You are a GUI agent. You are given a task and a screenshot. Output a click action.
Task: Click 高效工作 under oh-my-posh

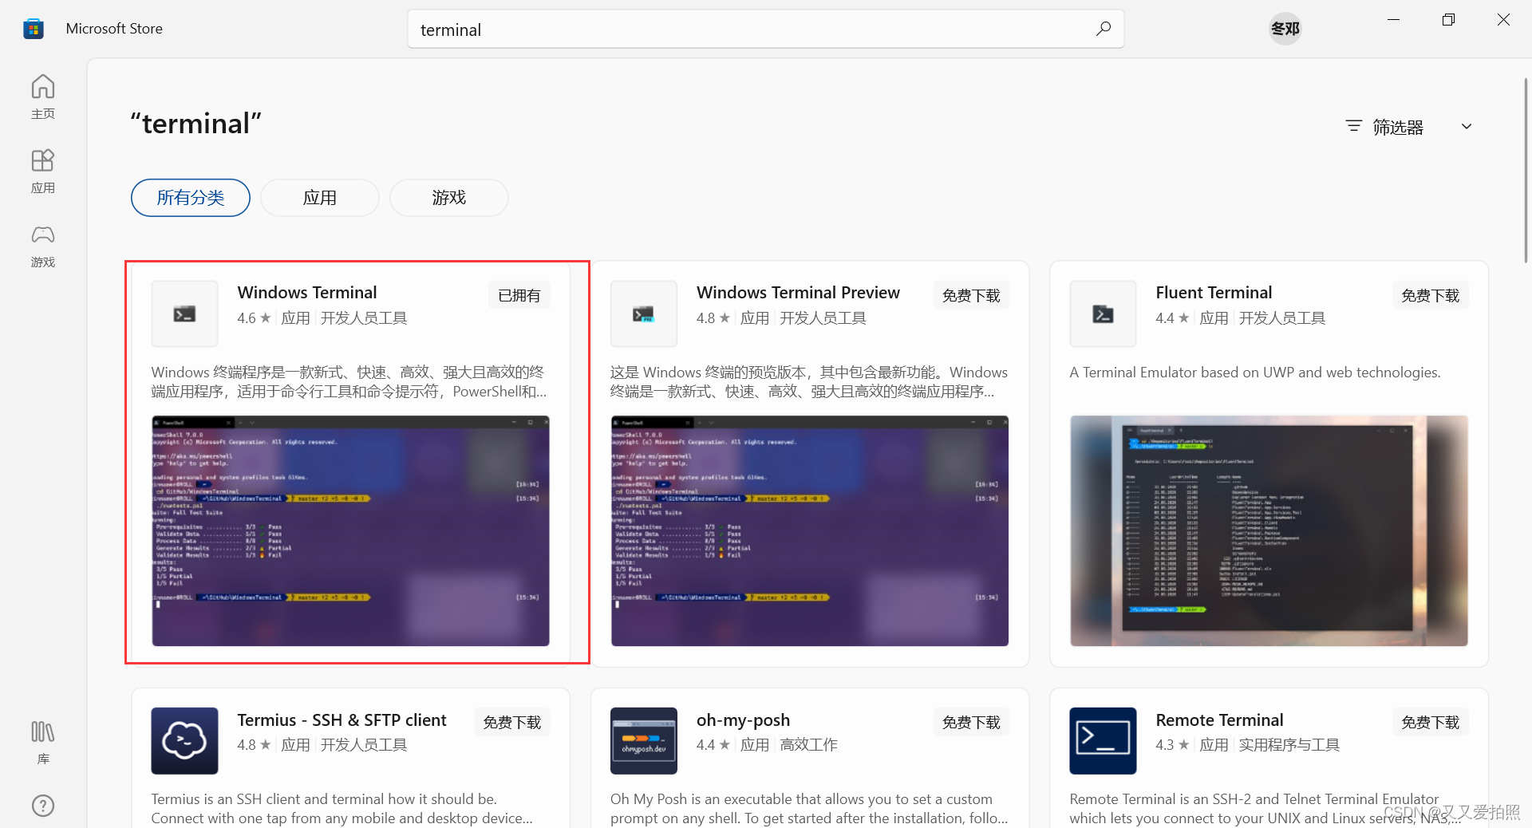tap(808, 745)
